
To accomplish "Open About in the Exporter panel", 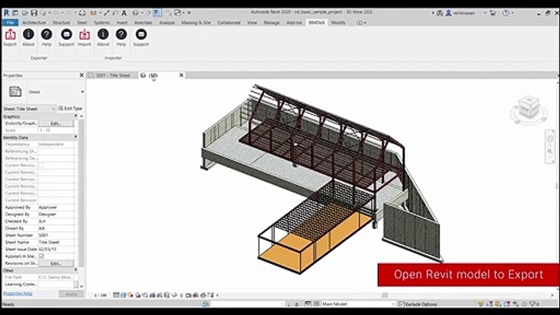I will click(x=28, y=34).
